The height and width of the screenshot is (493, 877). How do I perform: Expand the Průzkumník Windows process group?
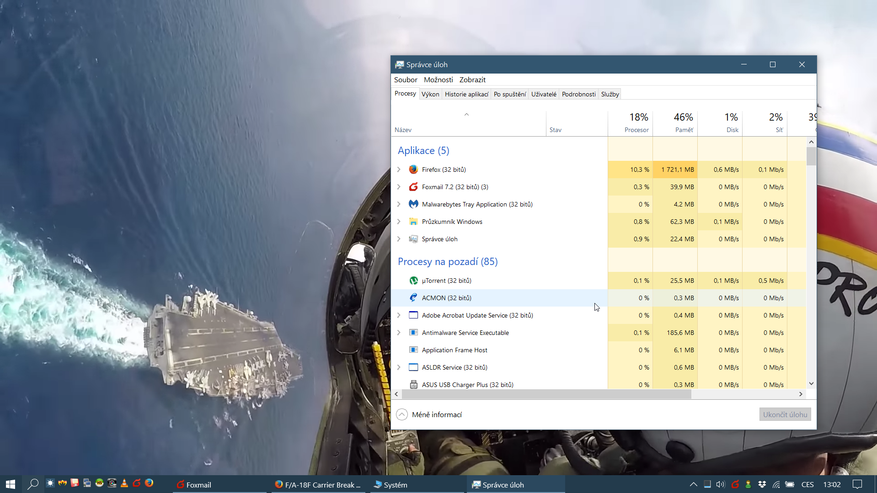399,222
